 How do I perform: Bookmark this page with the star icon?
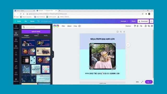click(x=142, y=14)
